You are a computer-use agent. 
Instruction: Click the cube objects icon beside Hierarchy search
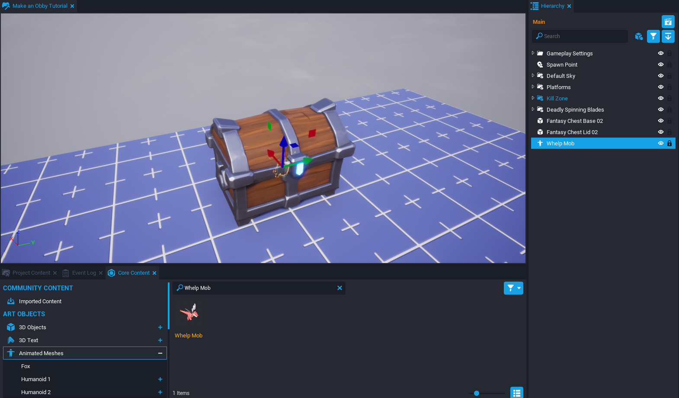(x=639, y=36)
